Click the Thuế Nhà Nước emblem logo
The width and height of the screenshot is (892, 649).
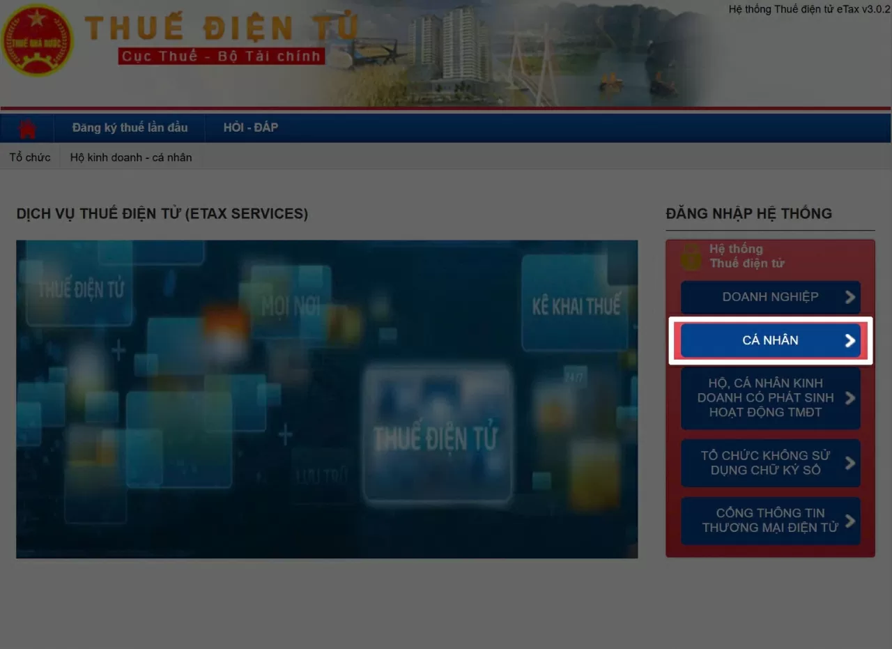37,40
